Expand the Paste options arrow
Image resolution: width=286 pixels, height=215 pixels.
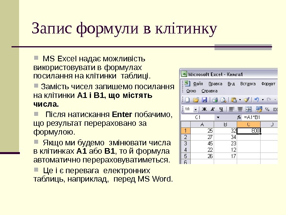click(240, 100)
